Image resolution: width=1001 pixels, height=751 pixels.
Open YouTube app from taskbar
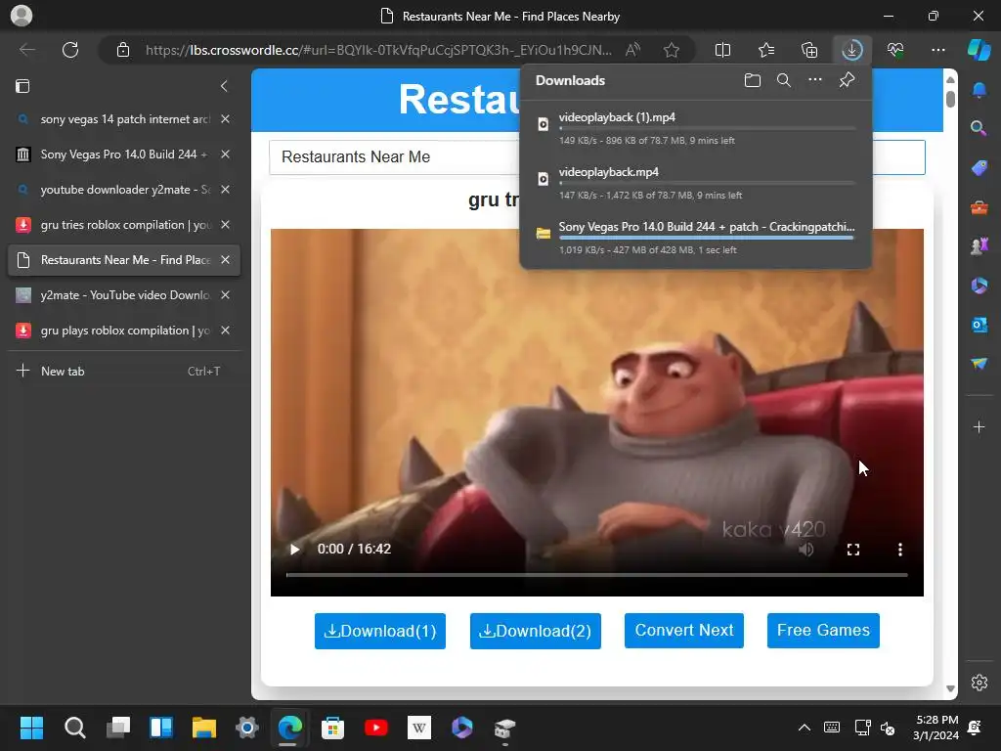376,728
